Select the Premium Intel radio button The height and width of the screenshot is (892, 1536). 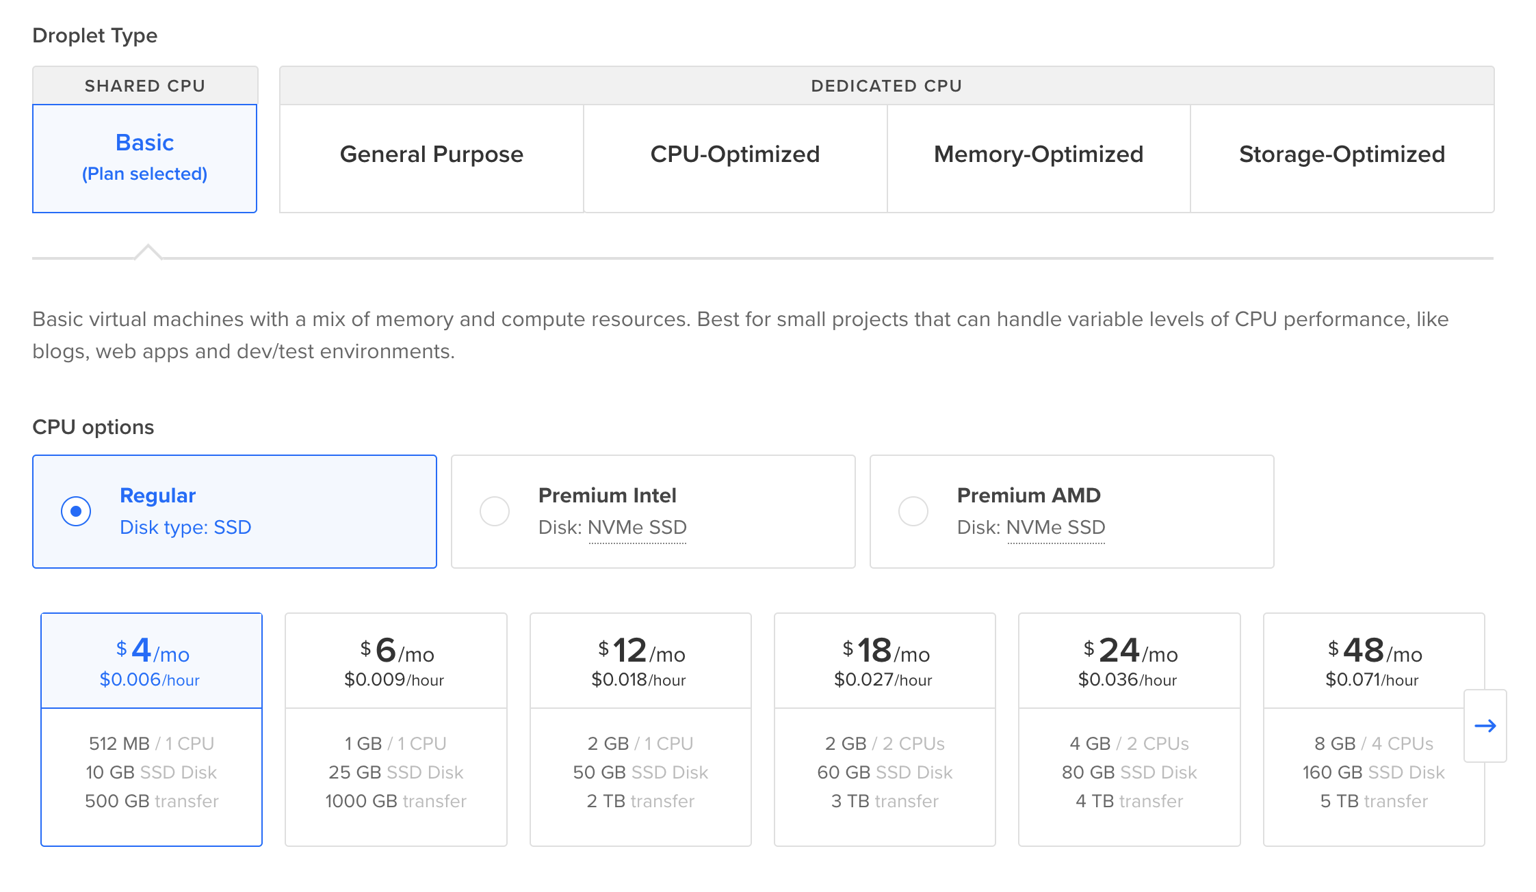495,511
